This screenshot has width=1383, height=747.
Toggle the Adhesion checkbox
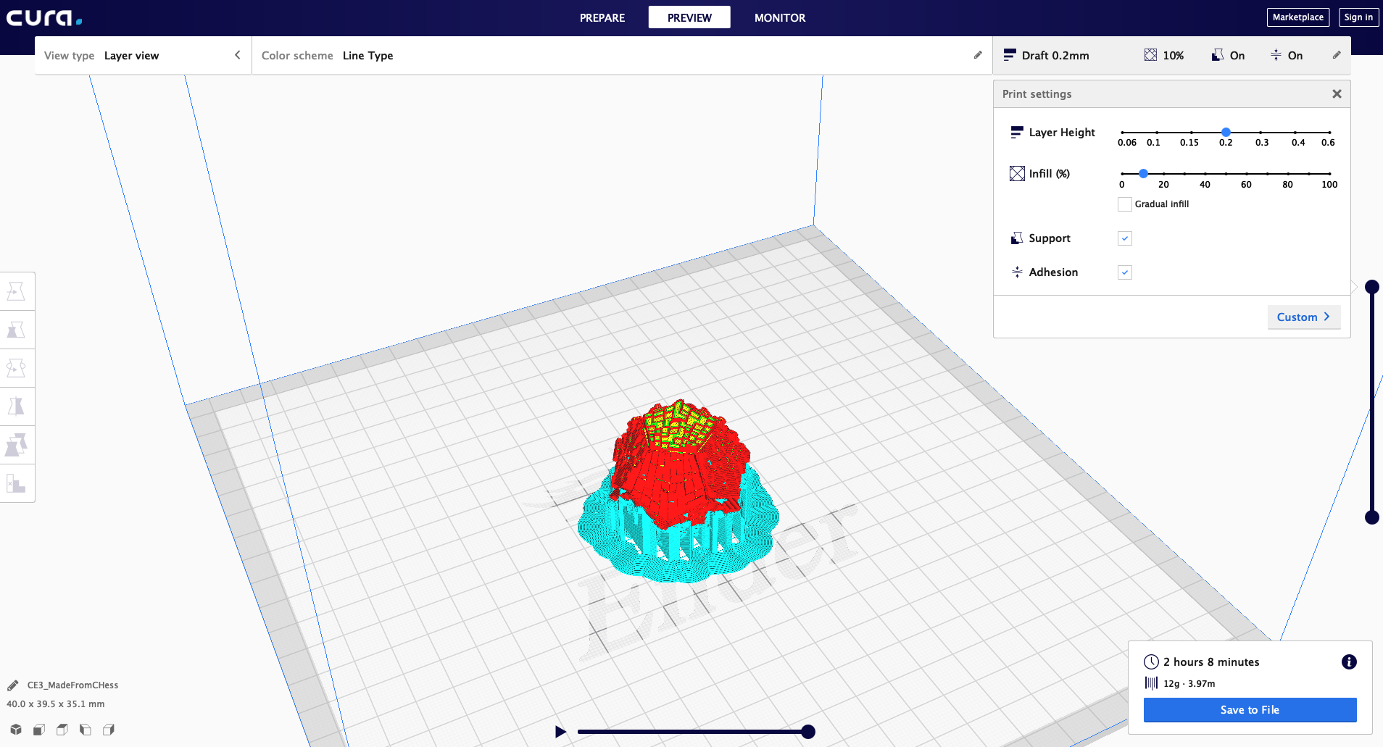click(1125, 272)
